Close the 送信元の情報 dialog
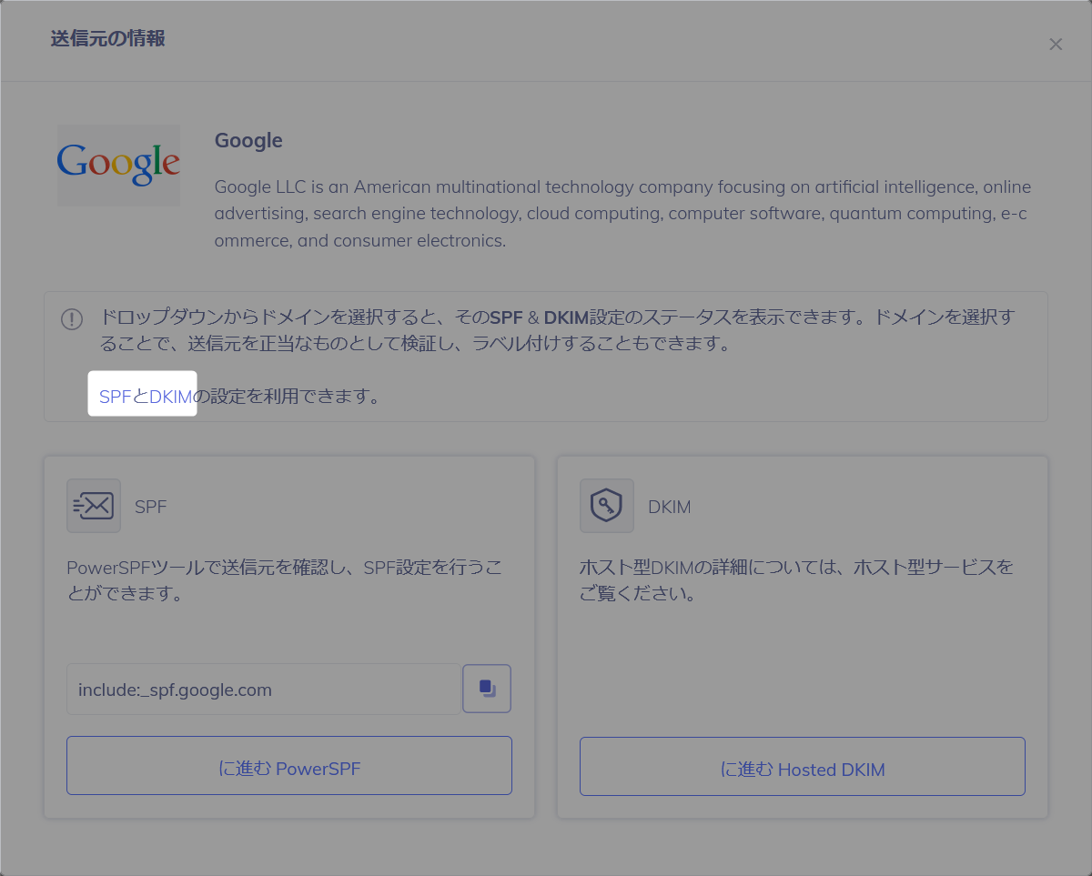The height and width of the screenshot is (876, 1092). (1056, 45)
